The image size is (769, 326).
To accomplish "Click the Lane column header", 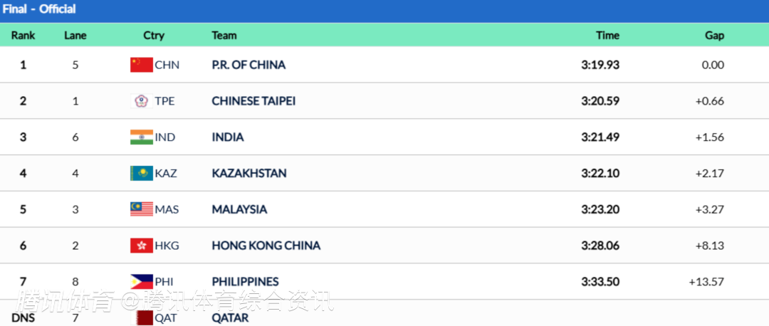I will (75, 35).
